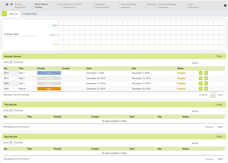228x163 pixels.
Task: Open Geospatial Mapping Component menu
Action: [x=167, y=6]
